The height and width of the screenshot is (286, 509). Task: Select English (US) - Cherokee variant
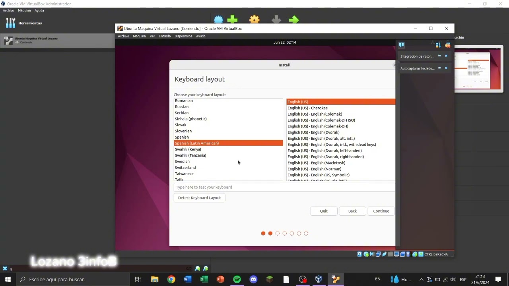(x=341, y=108)
